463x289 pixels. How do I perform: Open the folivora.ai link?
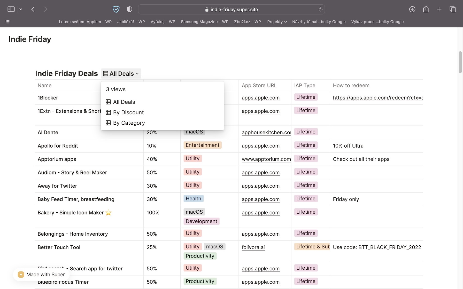coord(253,247)
